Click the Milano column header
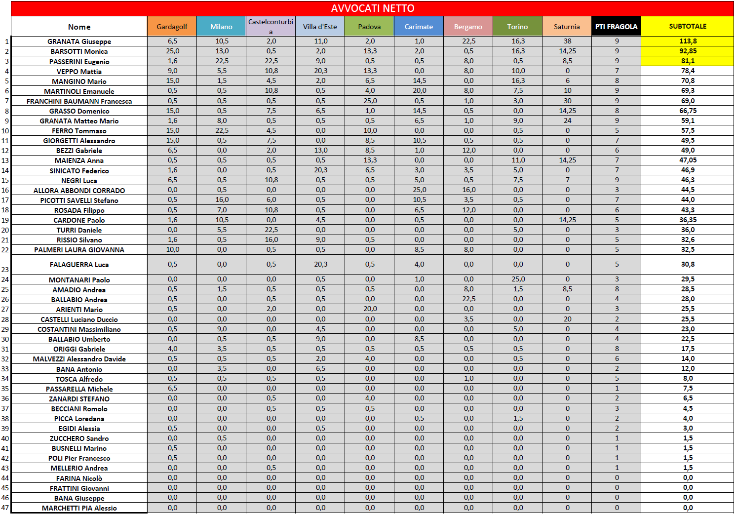Viewport: 736px width, 514px height. pyautogui.click(x=221, y=27)
